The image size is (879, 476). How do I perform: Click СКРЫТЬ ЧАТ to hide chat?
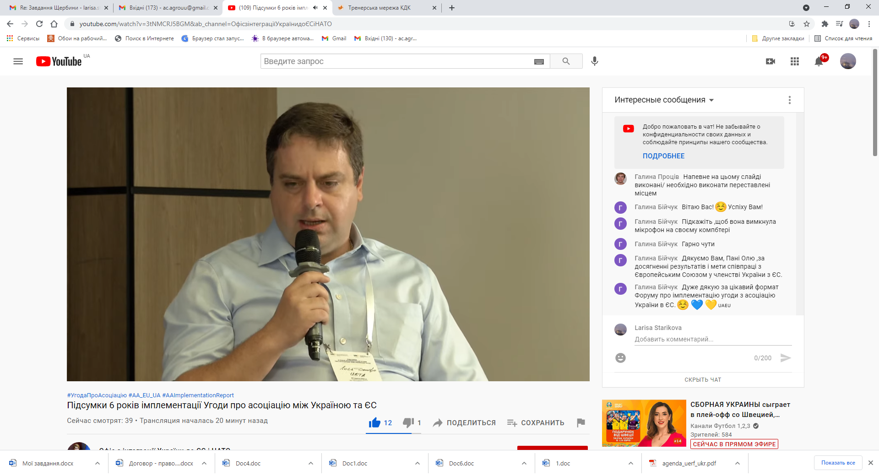703,380
